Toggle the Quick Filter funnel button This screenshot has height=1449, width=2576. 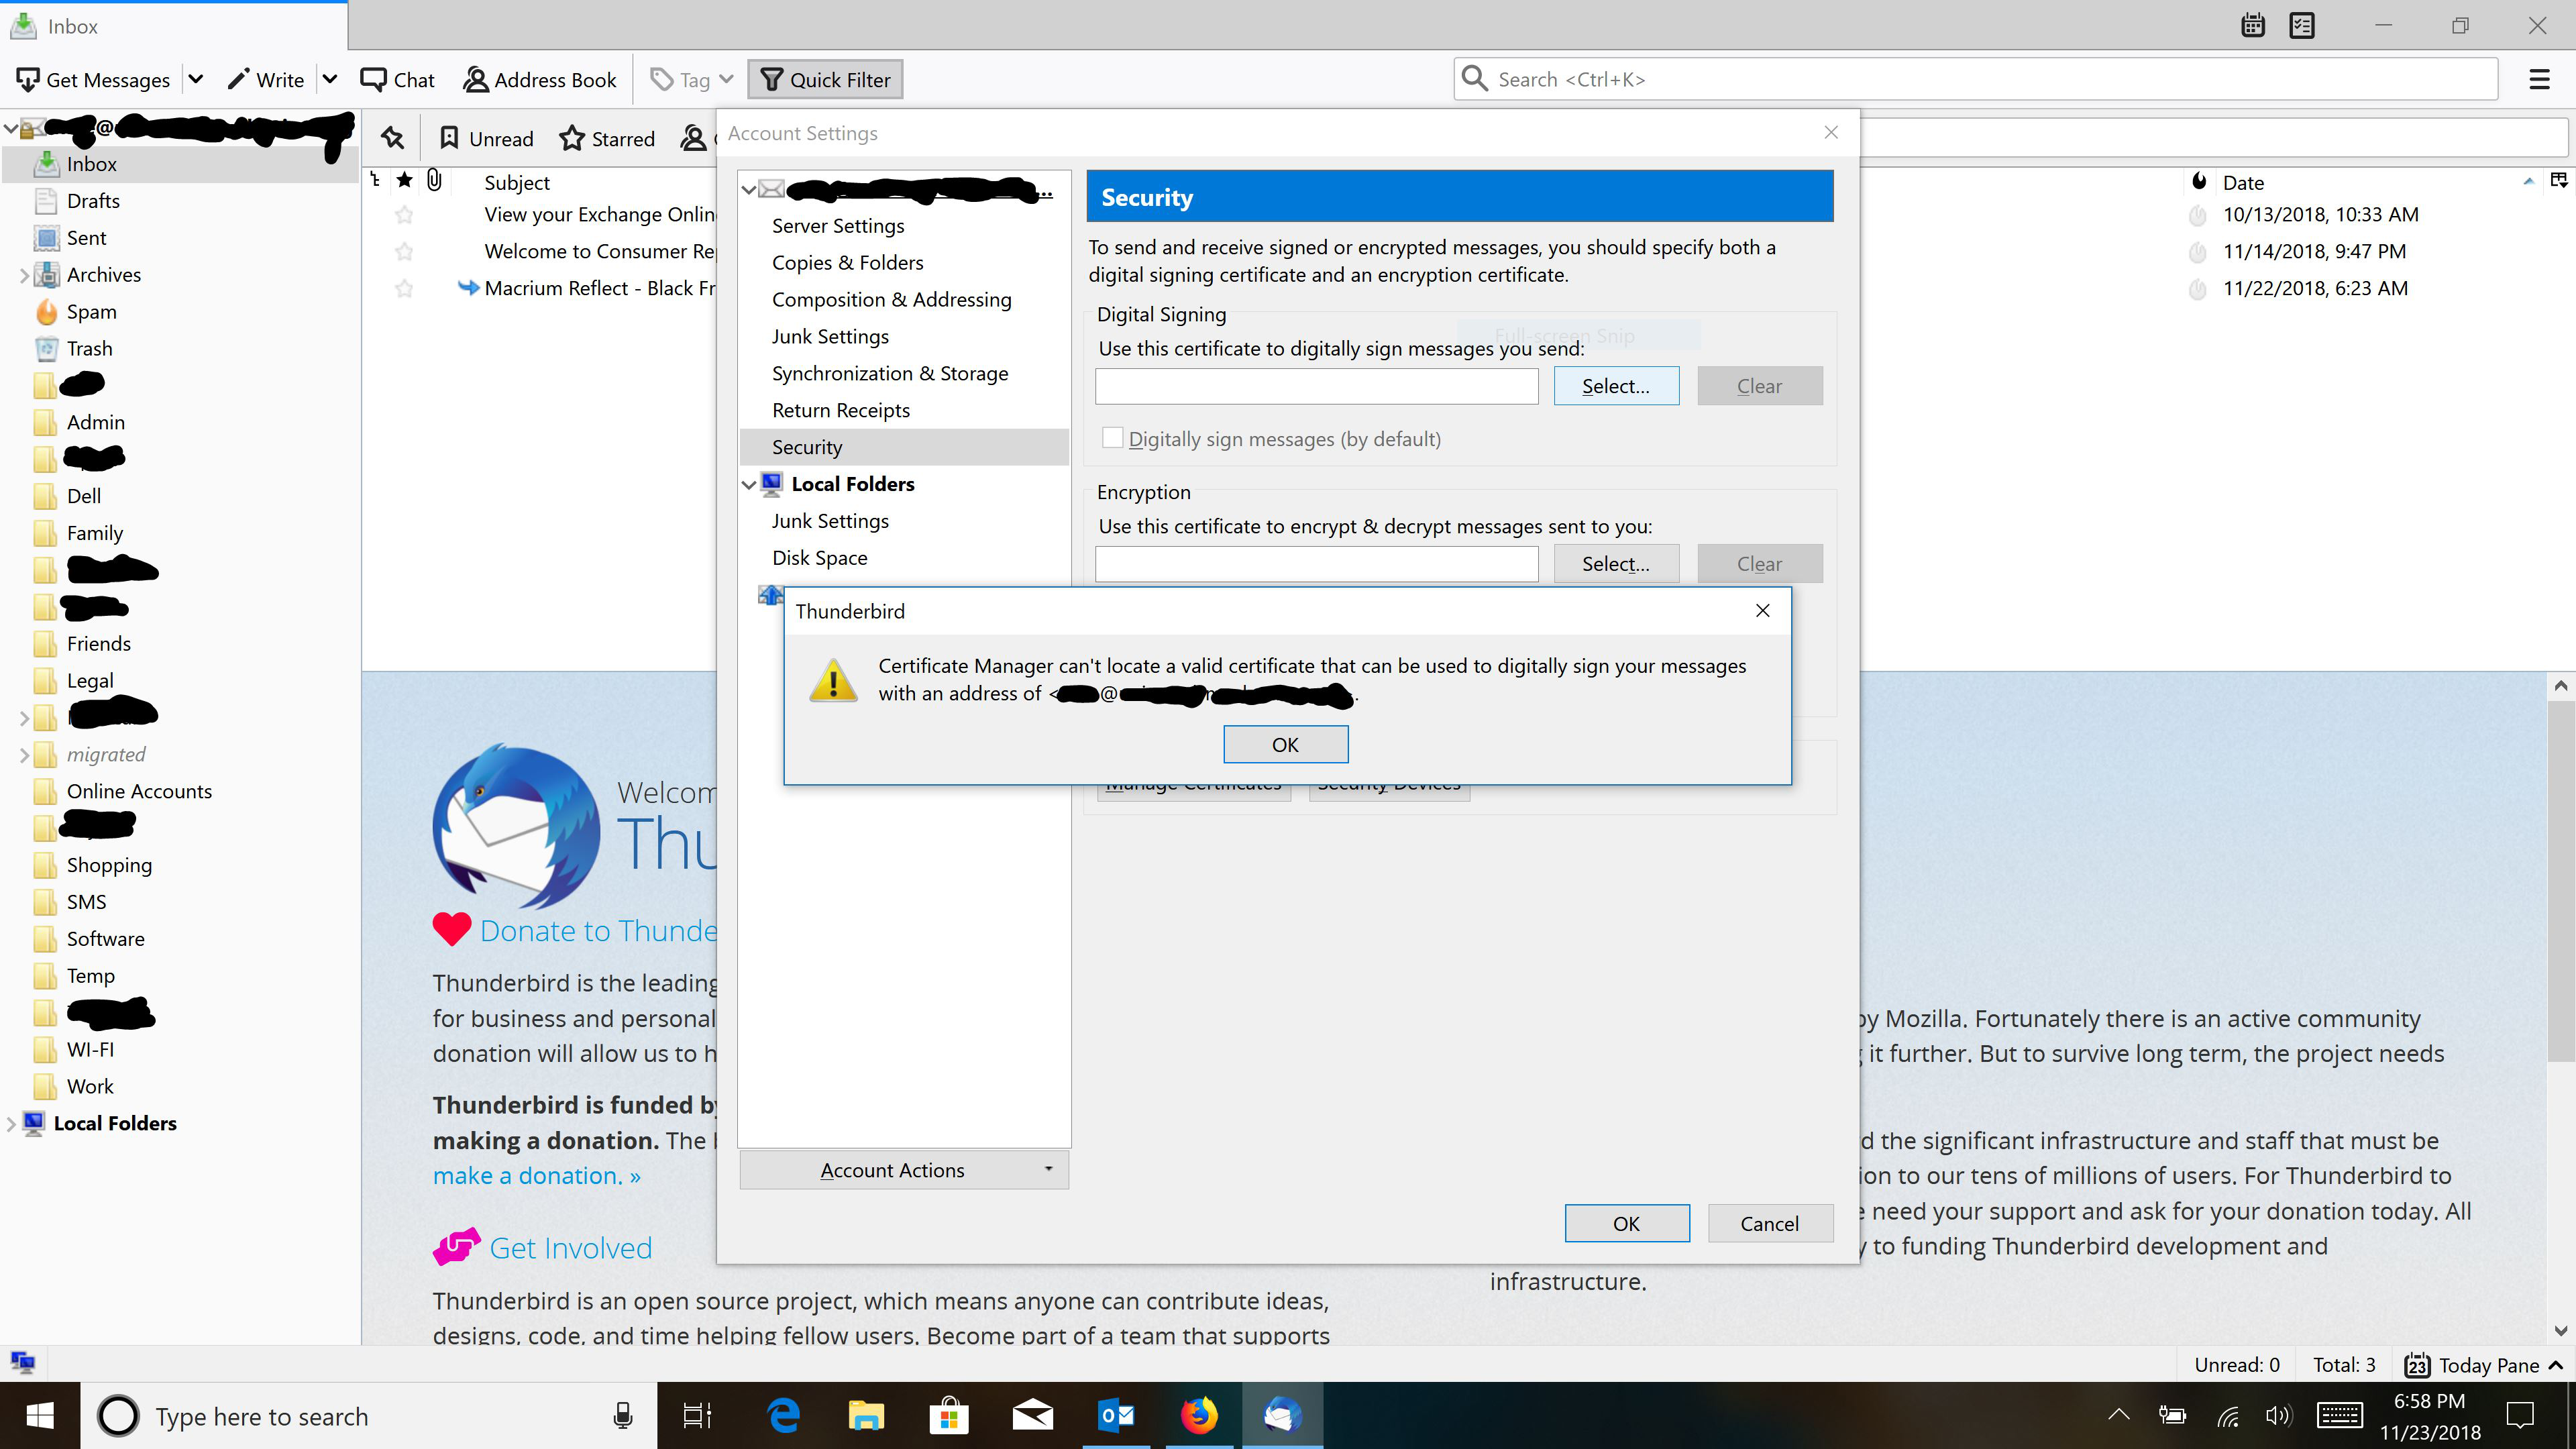(x=825, y=80)
